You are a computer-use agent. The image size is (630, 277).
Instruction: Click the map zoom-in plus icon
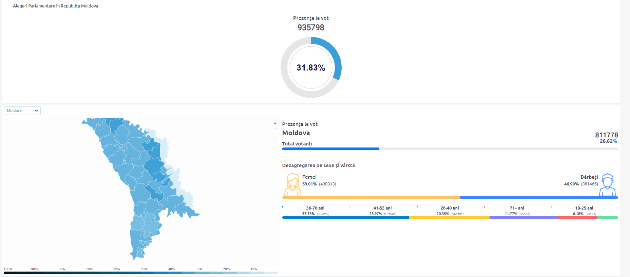click(275, 128)
